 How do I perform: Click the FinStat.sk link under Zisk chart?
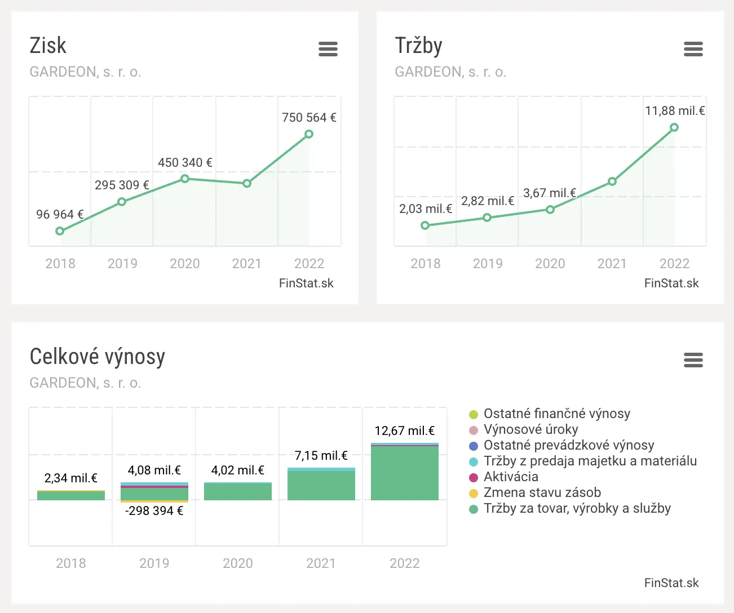306,283
